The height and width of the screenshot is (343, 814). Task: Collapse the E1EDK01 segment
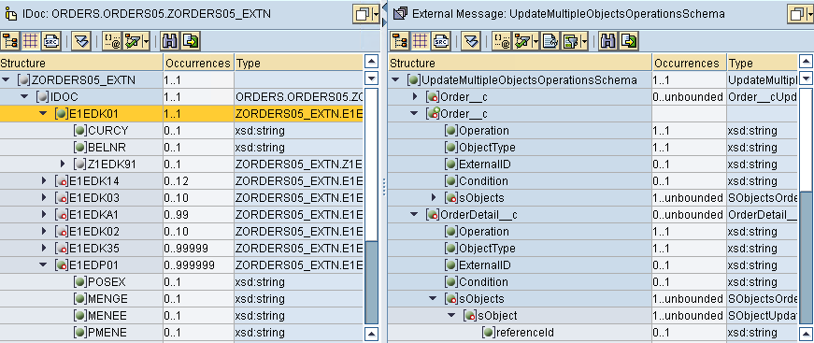pos(43,114)
